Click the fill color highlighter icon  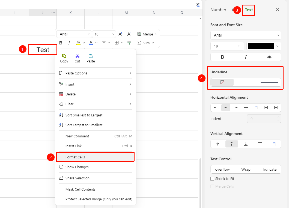pos(78,43)
